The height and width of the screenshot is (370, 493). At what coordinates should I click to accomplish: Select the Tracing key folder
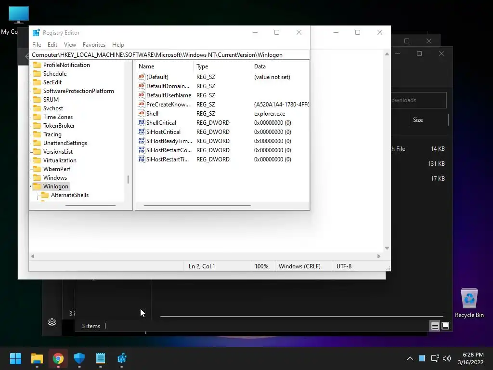click(52, 134)
